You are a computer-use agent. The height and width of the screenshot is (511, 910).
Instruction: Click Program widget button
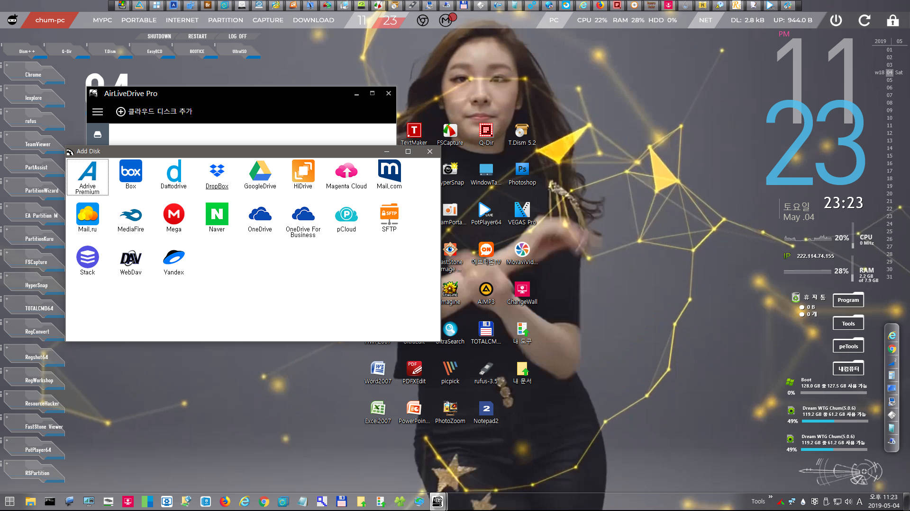click(x=848, y=300)
